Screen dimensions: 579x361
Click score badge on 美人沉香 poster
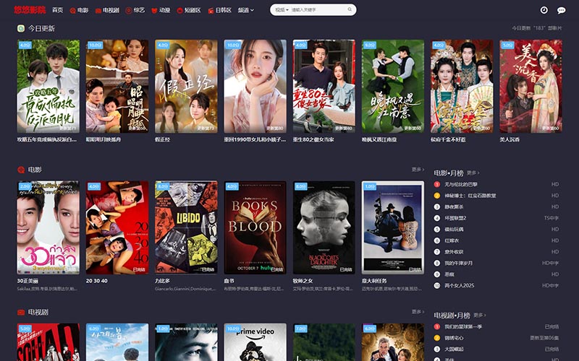(x=508, y=45)
